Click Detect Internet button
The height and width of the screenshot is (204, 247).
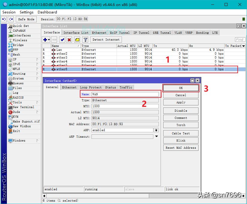(x=106, y=40)
